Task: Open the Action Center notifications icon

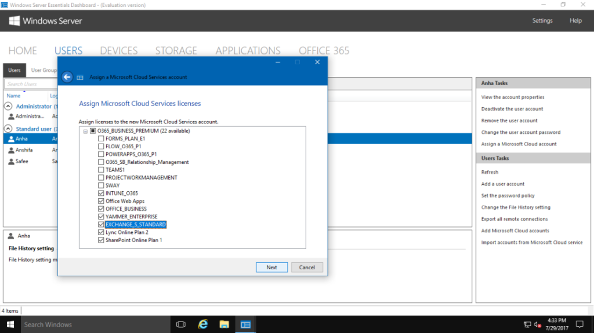Action: click(x=579, y=324)
